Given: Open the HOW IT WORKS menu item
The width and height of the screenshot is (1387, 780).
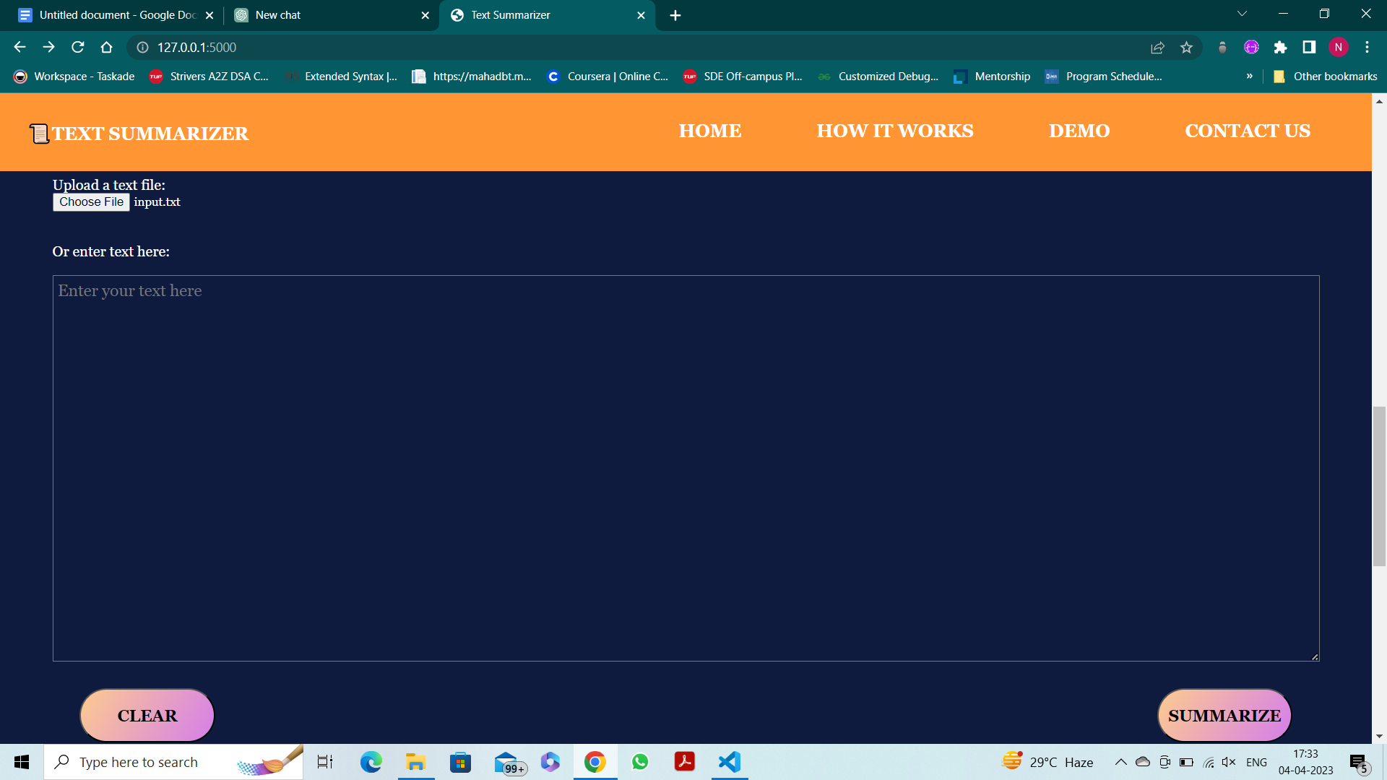Looking at the screenshot, I should pos(895,131).
